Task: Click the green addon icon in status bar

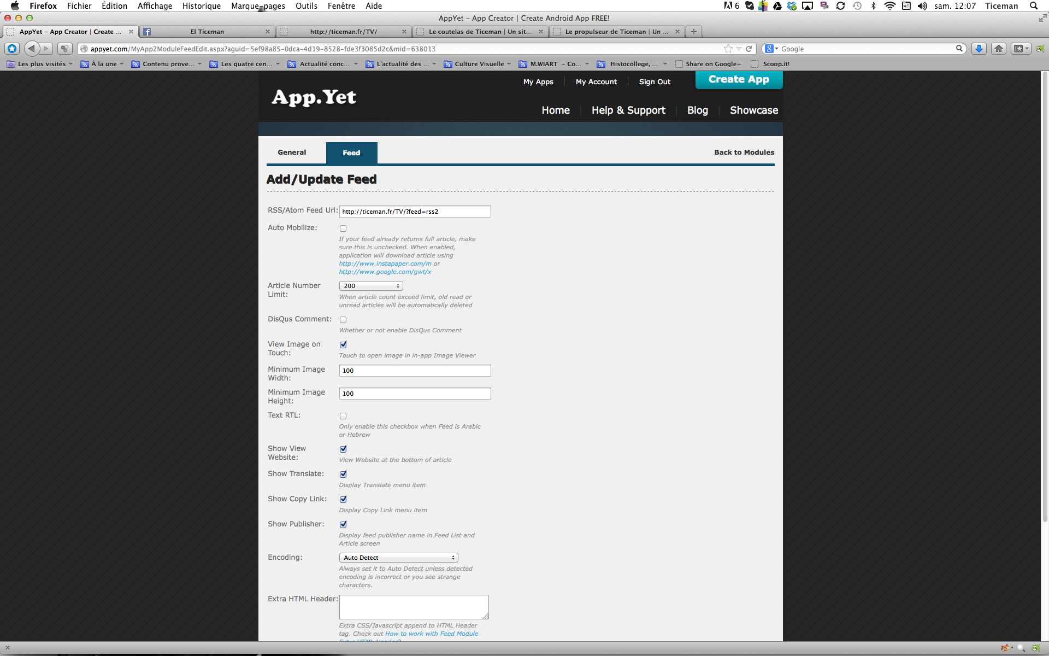Action: [x=1036, y=648]
